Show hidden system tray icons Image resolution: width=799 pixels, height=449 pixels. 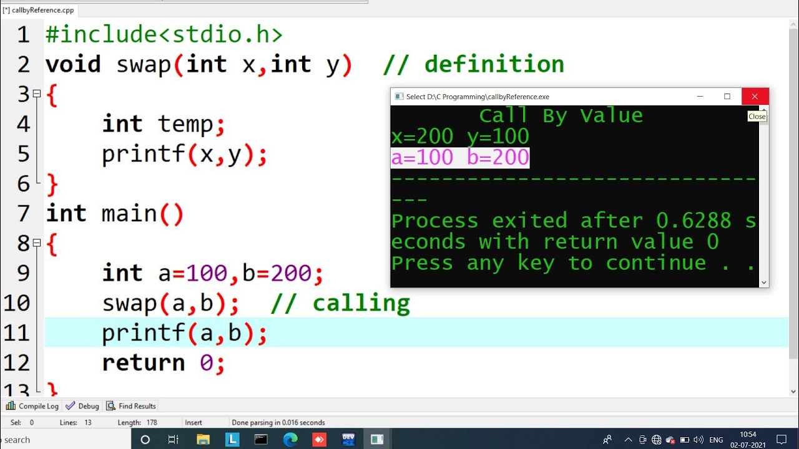[x=628, y=440]
